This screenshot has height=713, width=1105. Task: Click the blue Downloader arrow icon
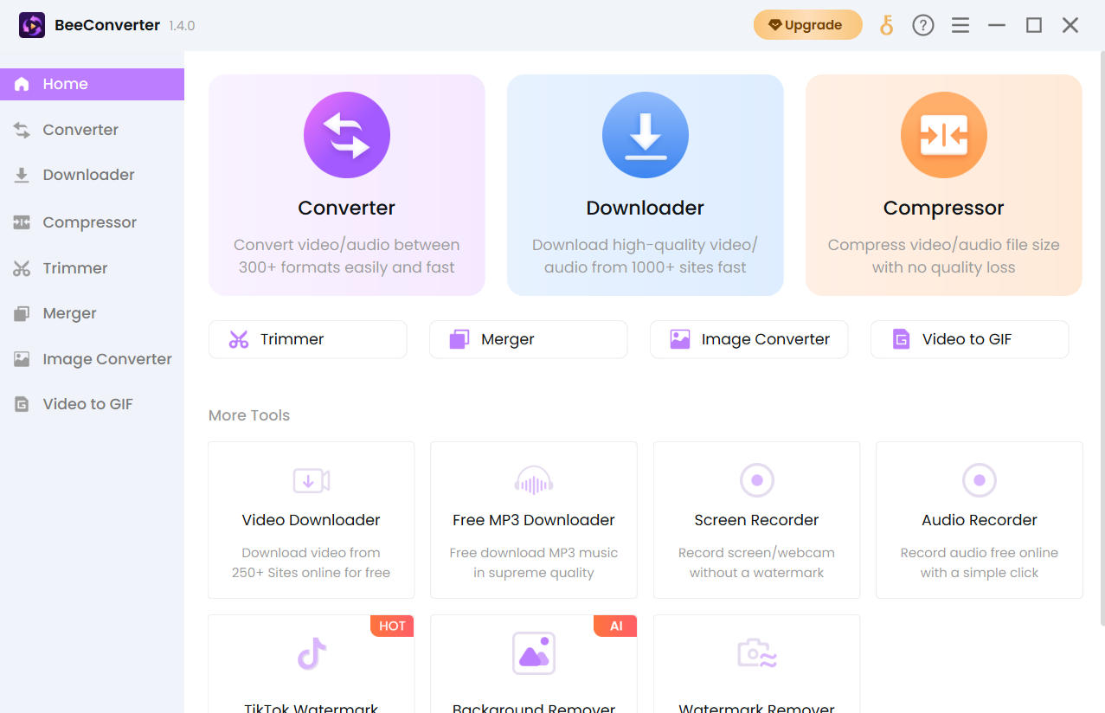pos(646,135)
